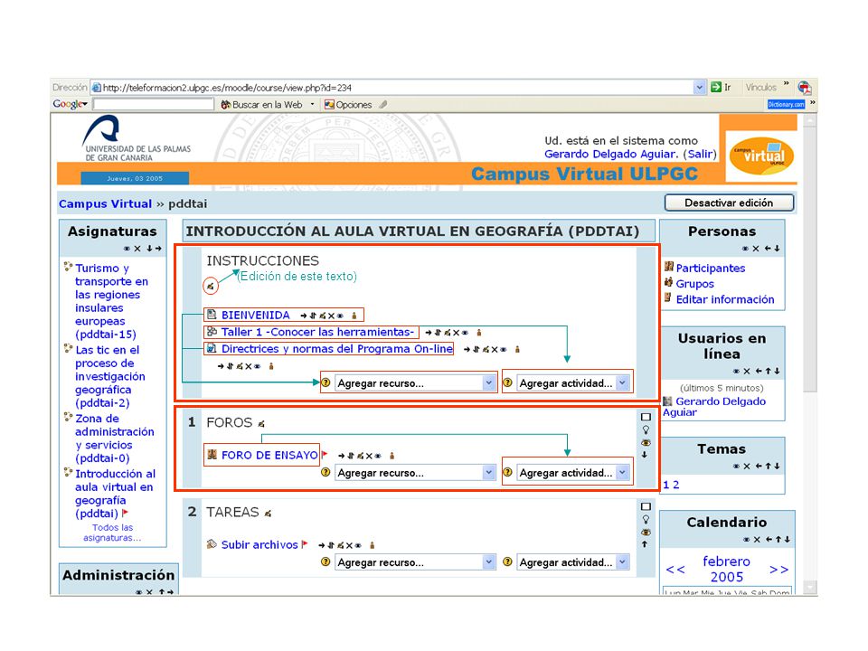Open the Vínculos links toolbar

(760, 87)
